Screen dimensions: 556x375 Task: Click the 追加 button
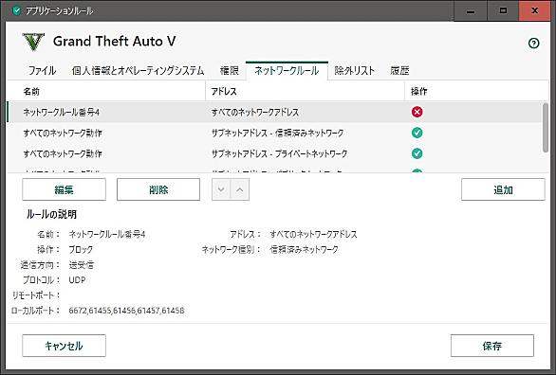[x=503, y=189]
